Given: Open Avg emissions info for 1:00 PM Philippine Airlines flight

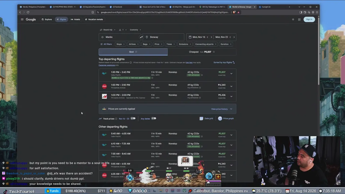Looking at the screenshot, I should [x=200, y=98].
